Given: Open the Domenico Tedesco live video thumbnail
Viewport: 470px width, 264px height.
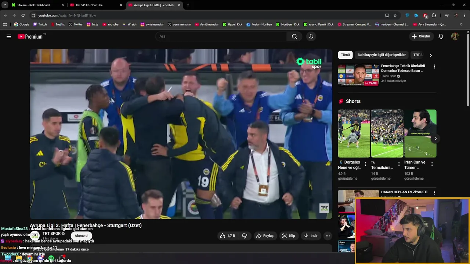Looking at the screenshot, I should [358, 75].
